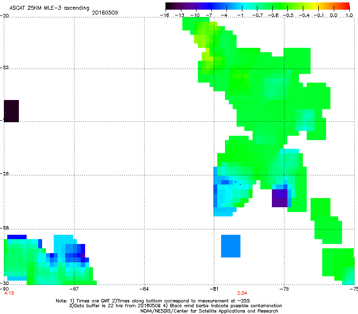Image resolution: width=358 pixels, height=314 pixels.
Task: Click the longitude label -78
Action: 284,289
